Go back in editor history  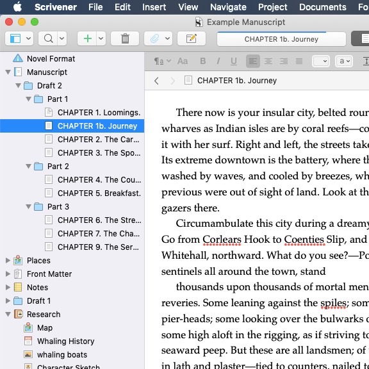(156, 81)
